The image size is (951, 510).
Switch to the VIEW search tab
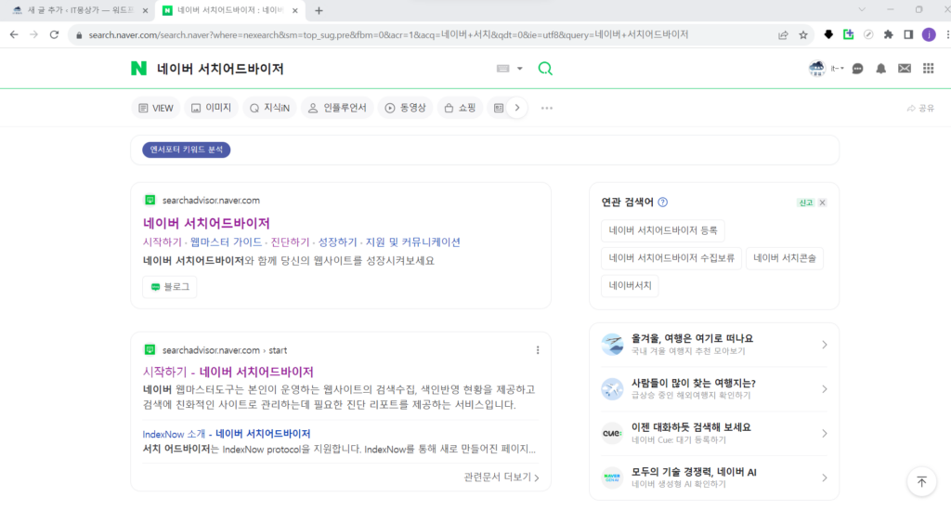[x=156, y=108]
